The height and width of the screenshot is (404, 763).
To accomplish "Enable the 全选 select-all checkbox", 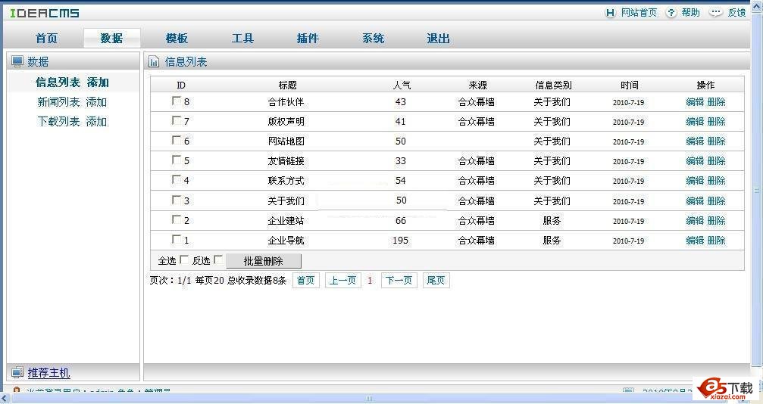I will pyautogui.click(x=184, y=260).
